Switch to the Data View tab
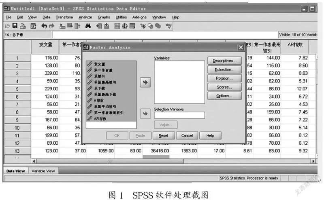Screen dimensions: 324x200 pos(15,171)
